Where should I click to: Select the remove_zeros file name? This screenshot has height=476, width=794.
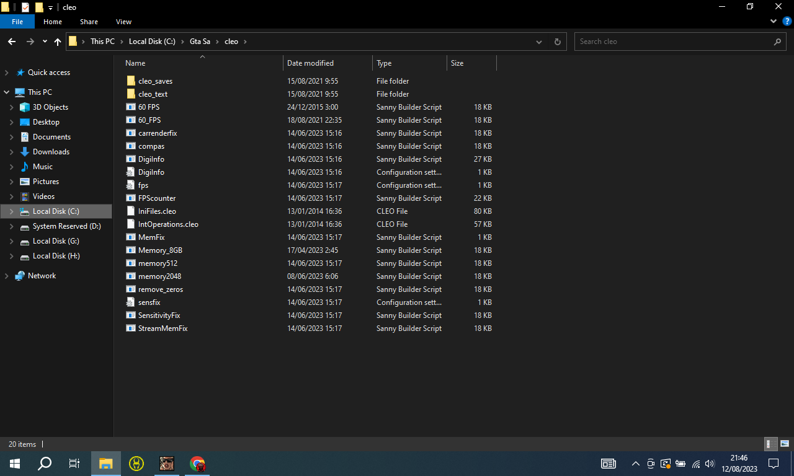pos(161,289)
